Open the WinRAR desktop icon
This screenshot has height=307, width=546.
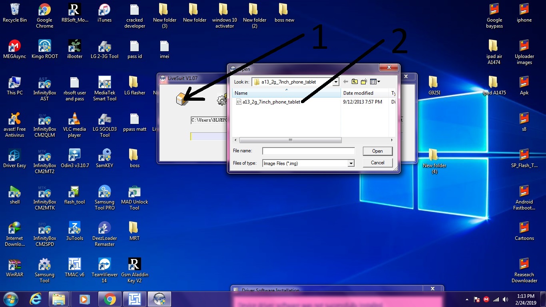15,267
